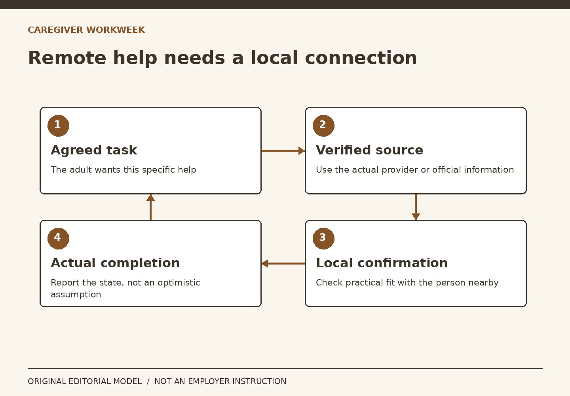Select the 'Agreed task' heading

pyautogui.click(x=94, y=150)
